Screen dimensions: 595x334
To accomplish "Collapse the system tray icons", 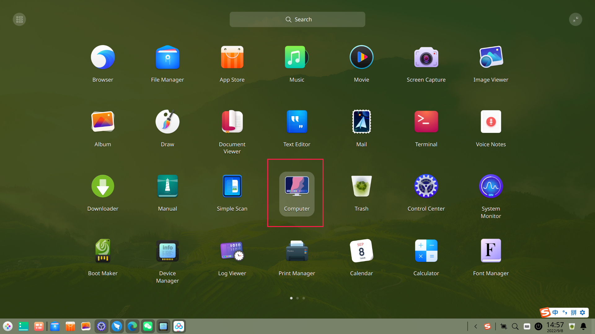I will [476, 326].
